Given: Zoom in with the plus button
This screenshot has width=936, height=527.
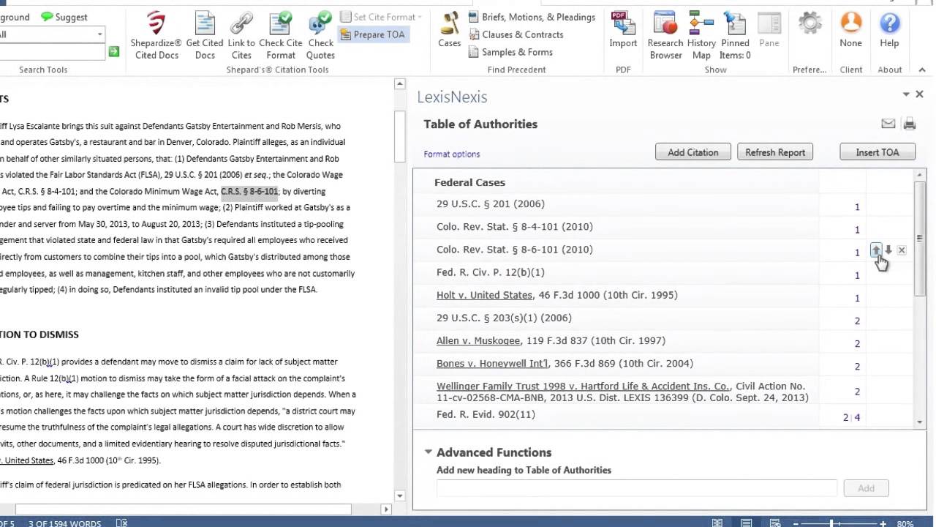Looking at the screenshot, I should 883,523.
